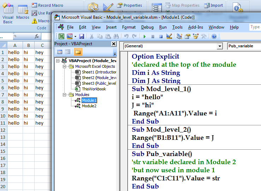Collapse the VBAProject root node
The width and height of the screenshot is (261, 191).
click(58, 61)
